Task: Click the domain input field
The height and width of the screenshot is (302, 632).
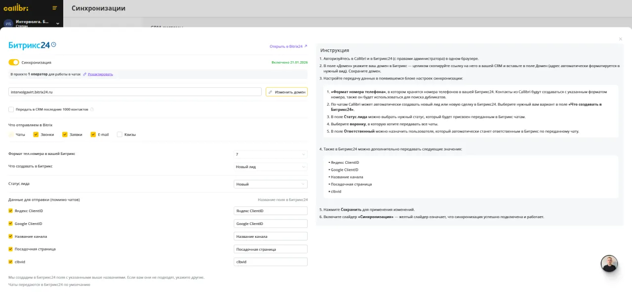Action: click(134, 92)
